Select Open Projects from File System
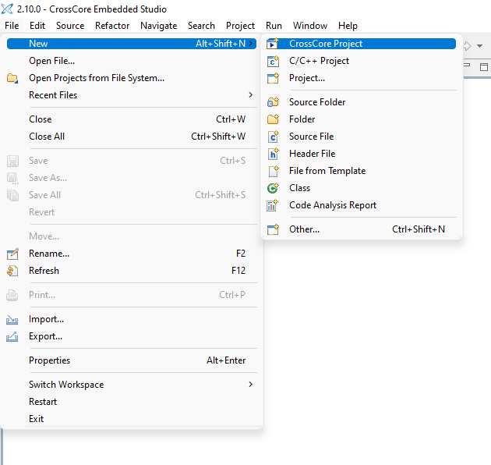 click(x=97, y=78)
